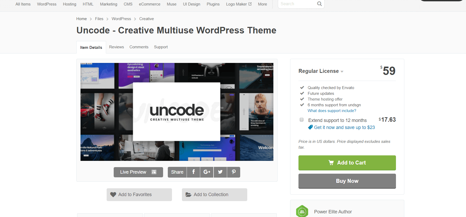Click the search magnifier icon
The height and width of the screenshot is (217, 466).
tap(319, 4)
